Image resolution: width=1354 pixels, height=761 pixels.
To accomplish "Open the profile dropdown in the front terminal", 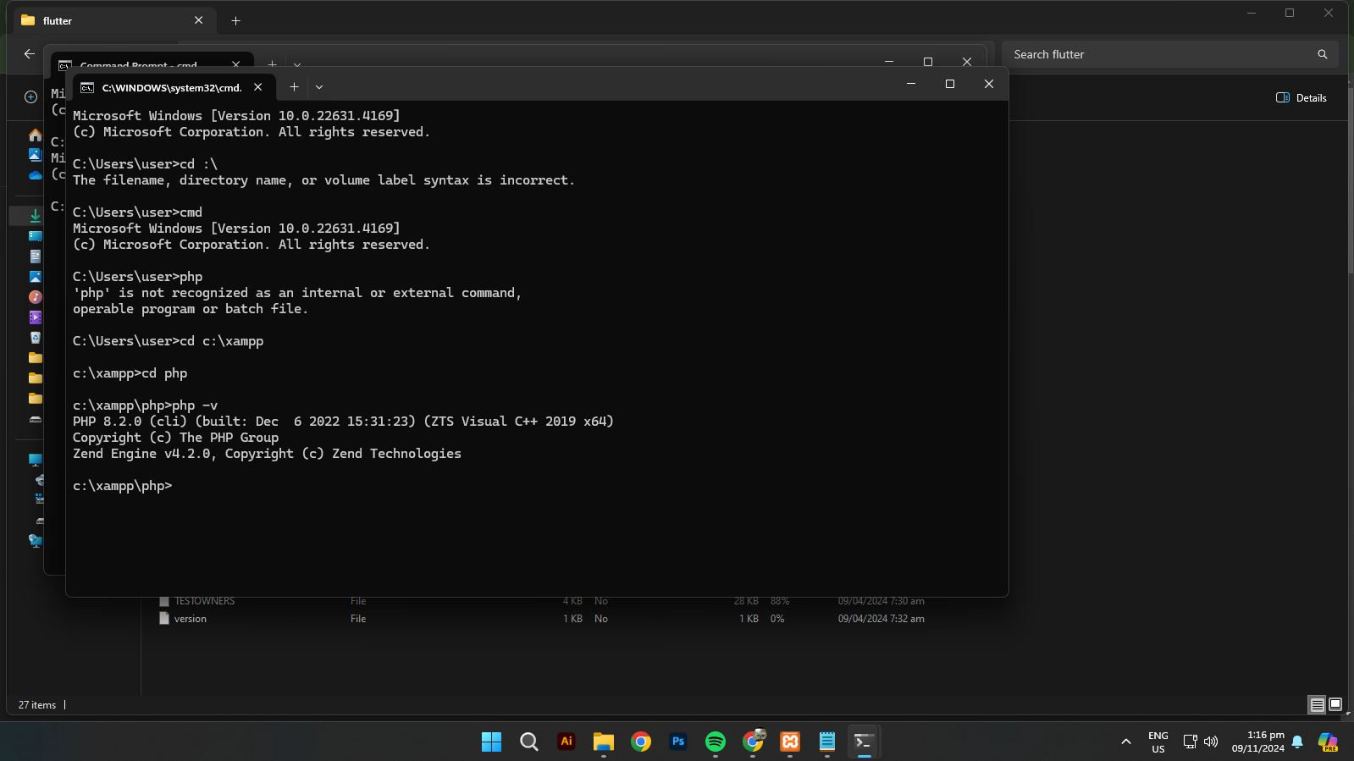I will [319, 86].
